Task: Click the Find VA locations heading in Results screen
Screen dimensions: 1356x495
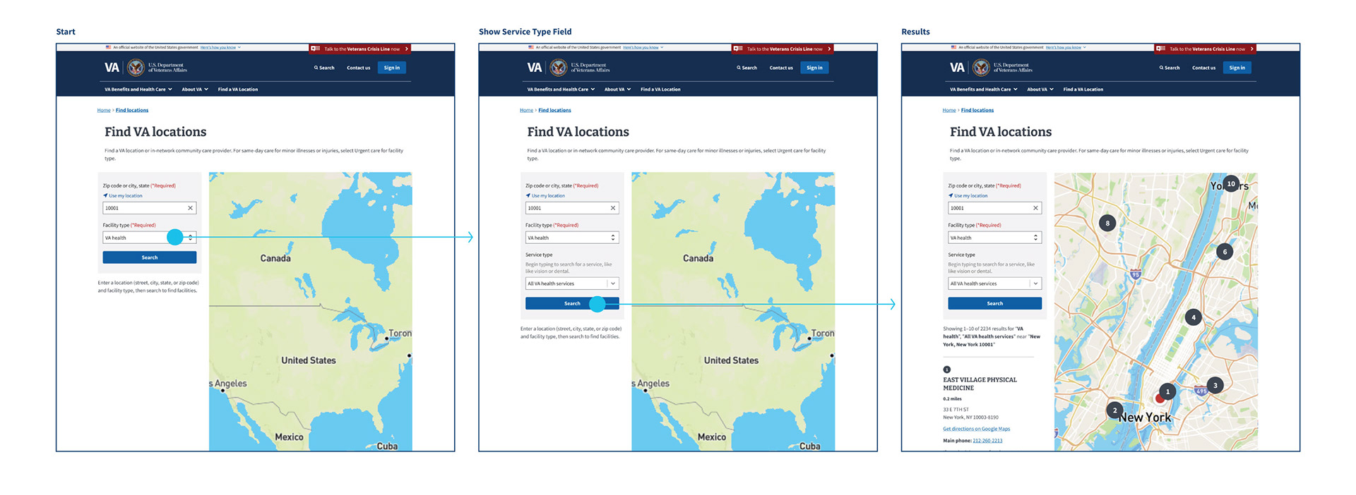Action: (1000, 132)
